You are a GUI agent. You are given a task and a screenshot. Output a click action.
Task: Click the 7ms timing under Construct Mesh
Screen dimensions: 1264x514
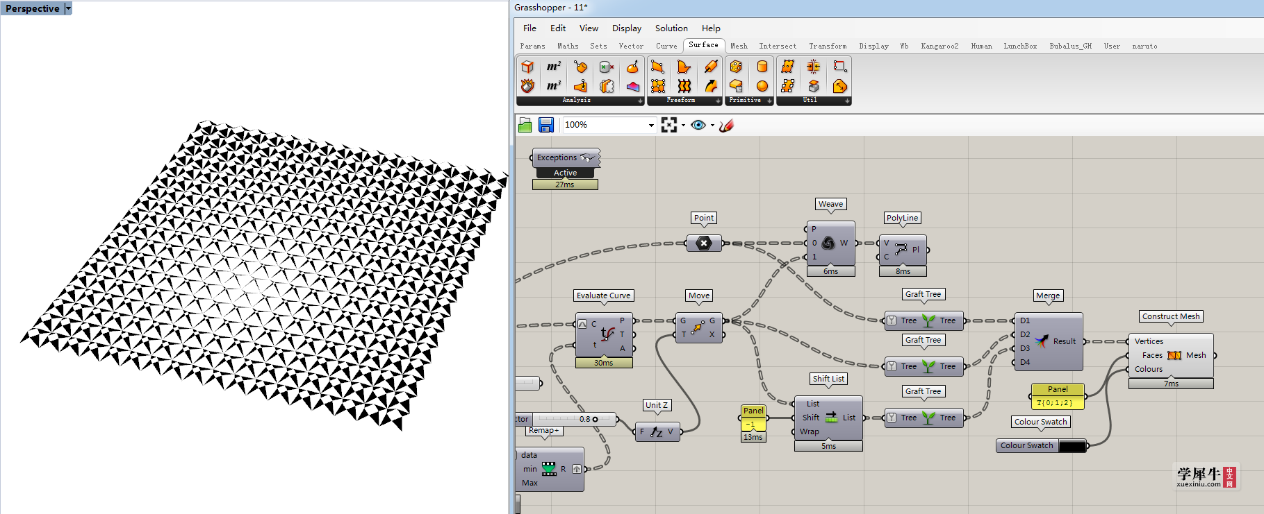[1171, 384]
